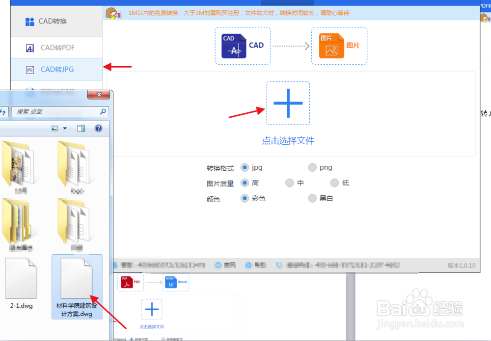
Task: Click the help question-mark icon in file dialog
Action: 98,129
